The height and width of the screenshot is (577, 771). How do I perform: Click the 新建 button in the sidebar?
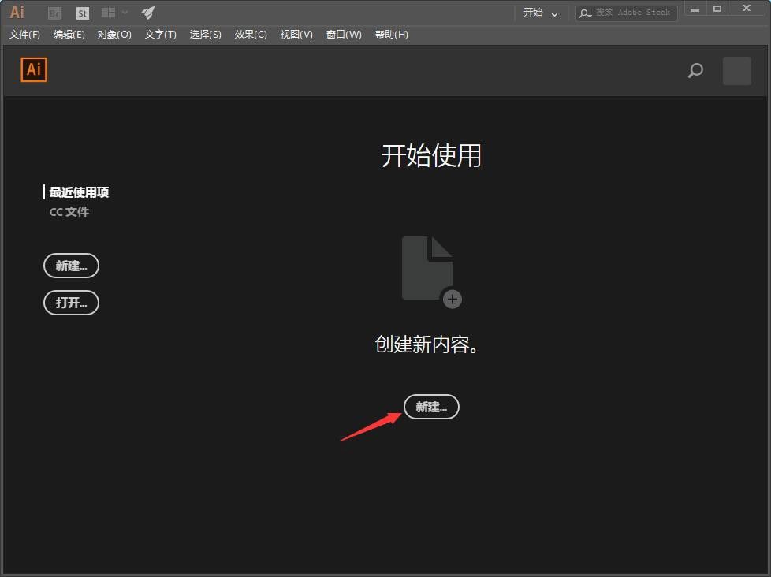click(71, 266)
